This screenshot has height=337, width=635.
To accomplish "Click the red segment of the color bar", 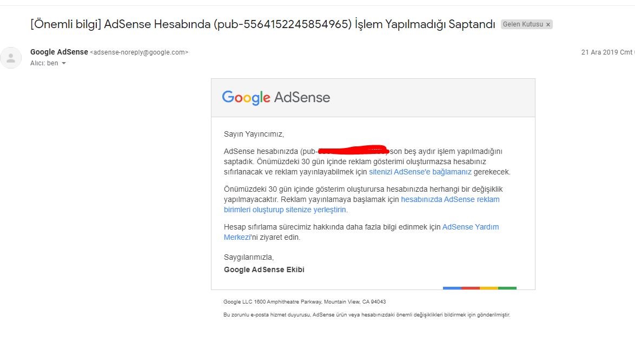I will point(471,288).
